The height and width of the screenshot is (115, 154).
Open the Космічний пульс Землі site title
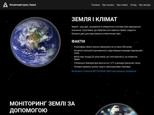pos(23,5)
